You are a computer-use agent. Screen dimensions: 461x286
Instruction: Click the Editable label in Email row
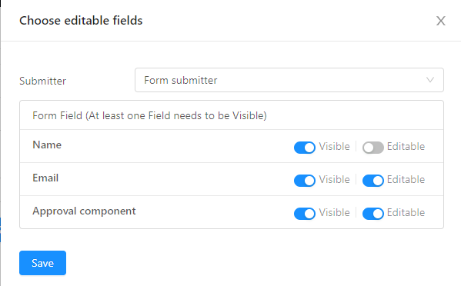[x=406, y=179]
